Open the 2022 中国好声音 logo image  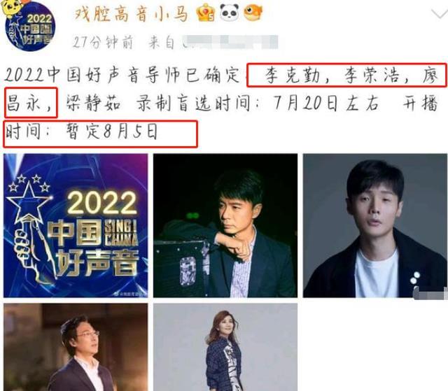pyautogui.click(x=76, y=225)
